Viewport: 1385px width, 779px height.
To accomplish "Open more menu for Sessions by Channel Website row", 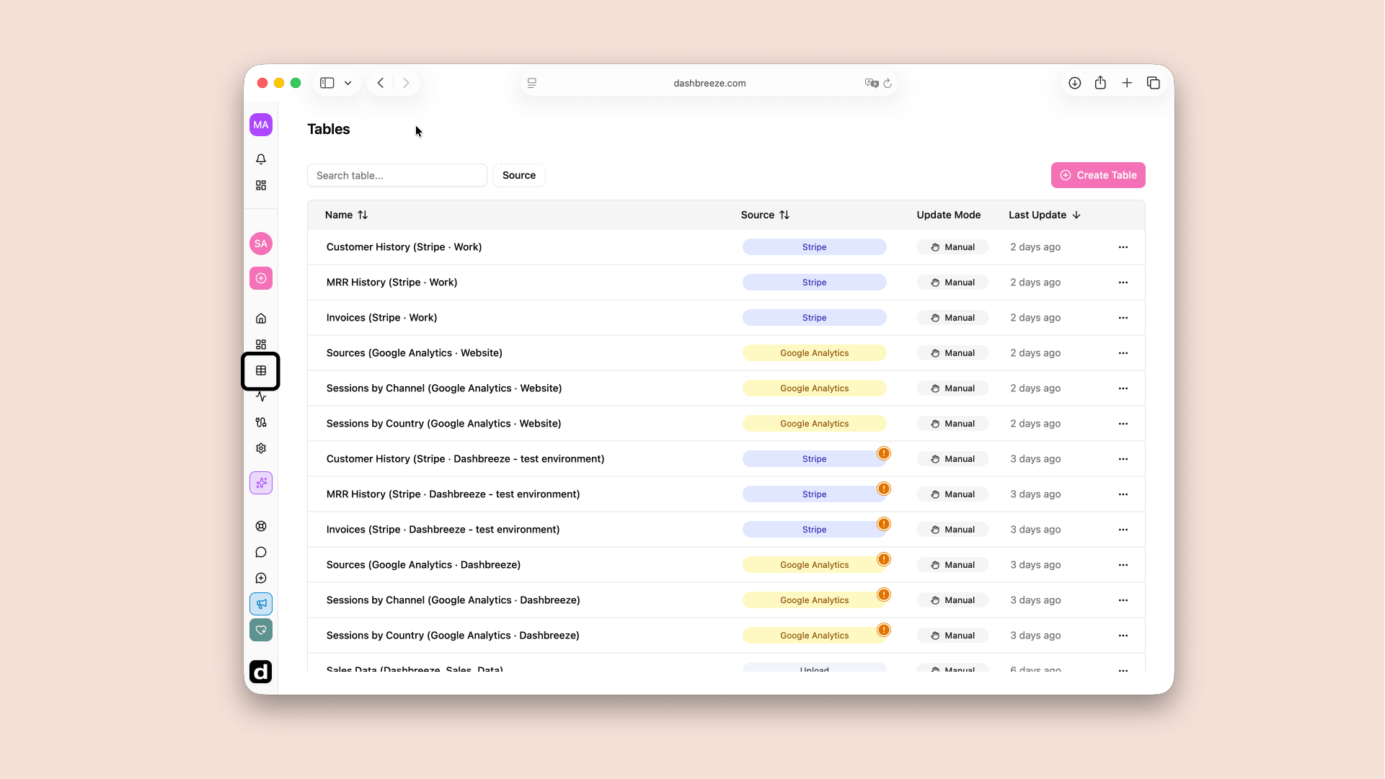I will click(x=1123, y=388).
